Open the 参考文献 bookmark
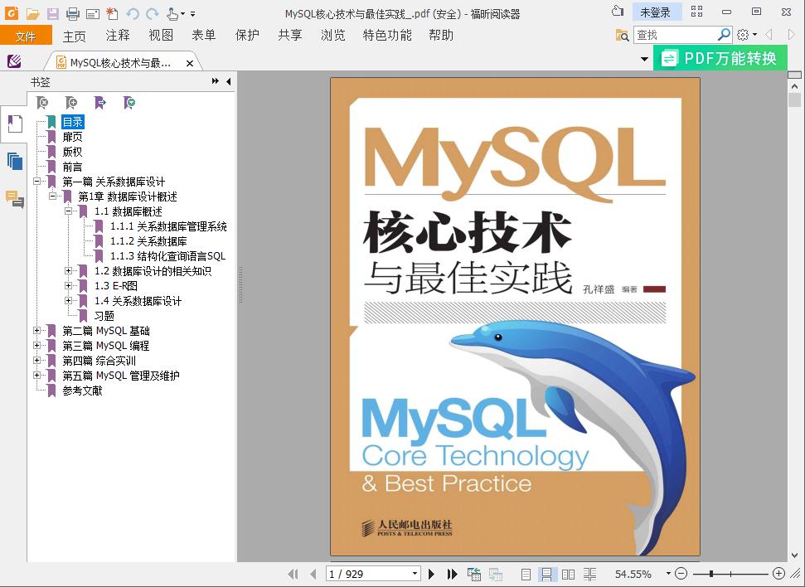The width and height of the screenshot is (805, 587). point(83,391)
